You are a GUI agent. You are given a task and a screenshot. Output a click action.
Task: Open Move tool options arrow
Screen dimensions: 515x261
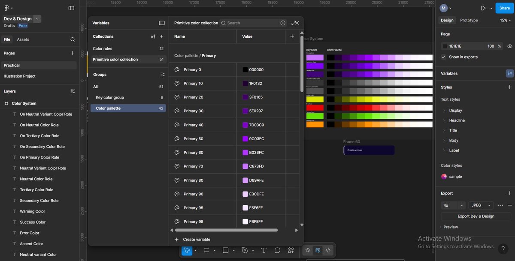195,250
